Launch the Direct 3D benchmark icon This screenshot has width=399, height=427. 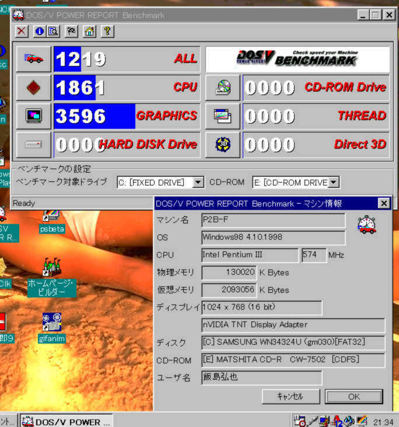point(223,144)
